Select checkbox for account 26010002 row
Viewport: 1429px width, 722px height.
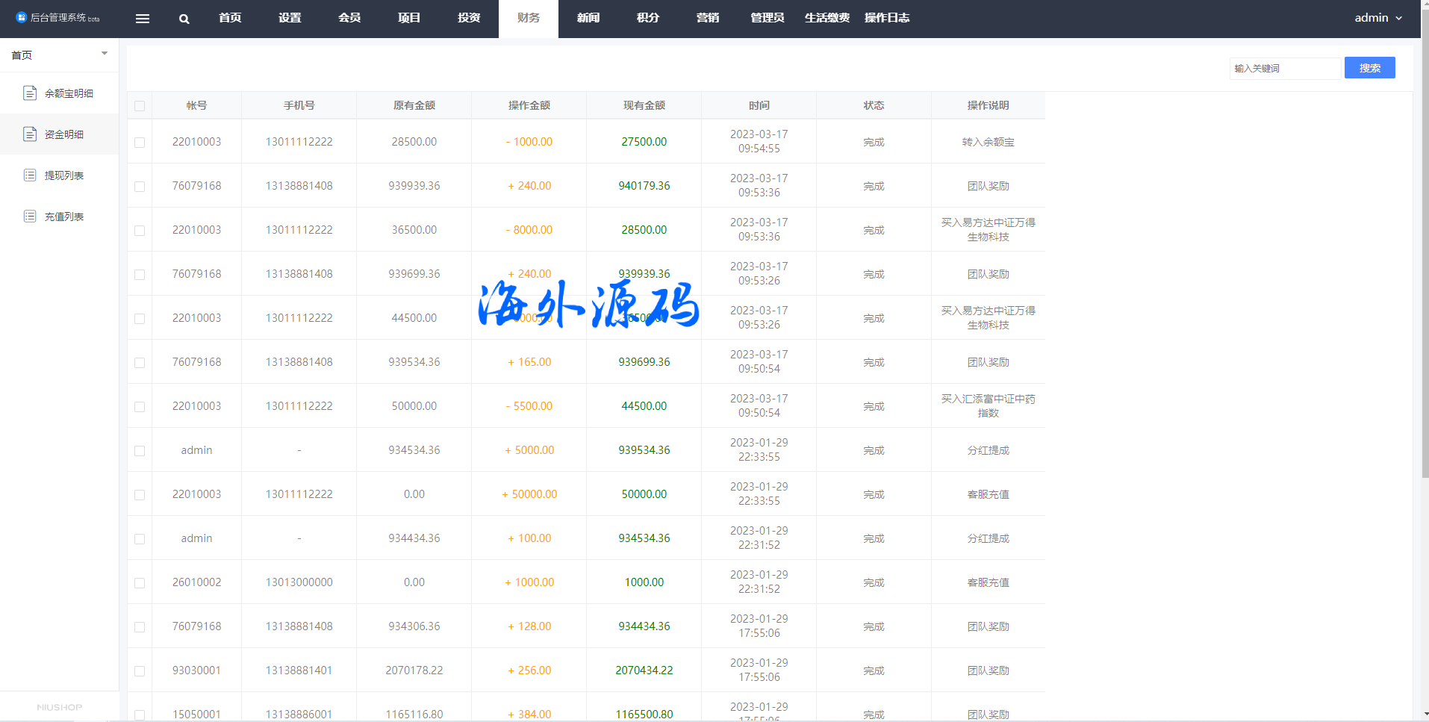point(140,583)
